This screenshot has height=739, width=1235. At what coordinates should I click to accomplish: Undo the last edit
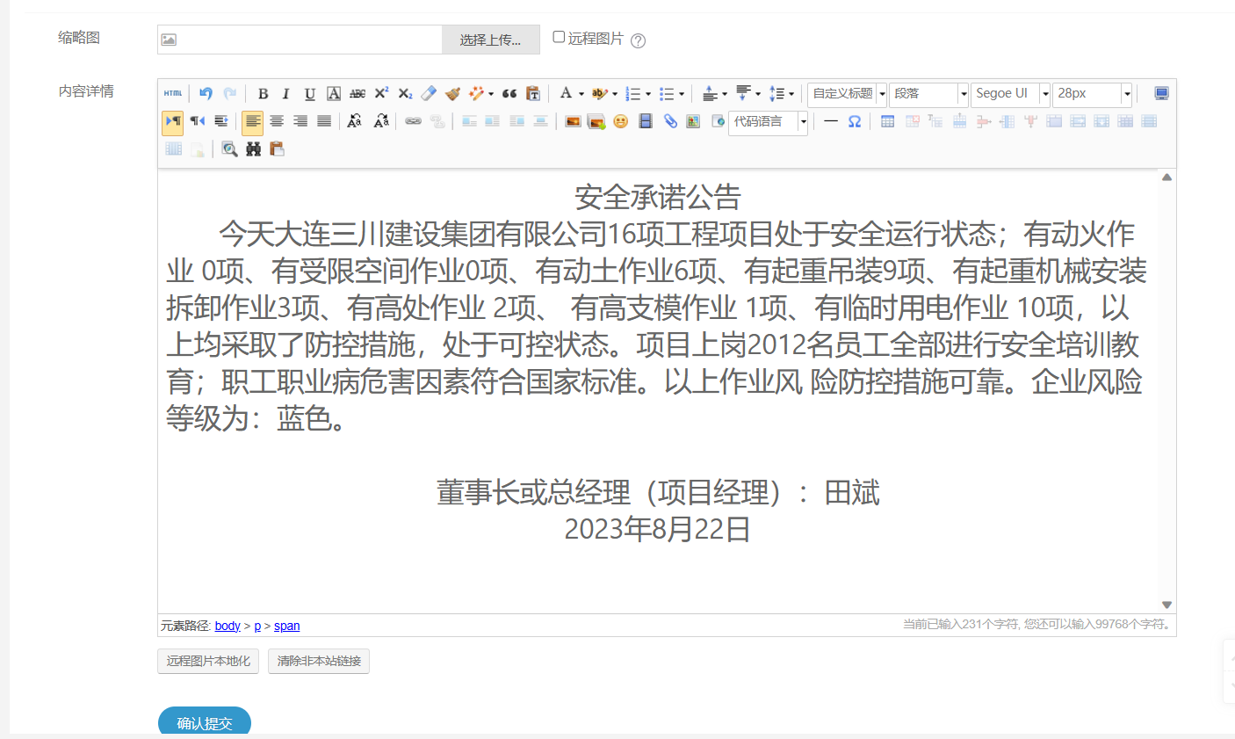206,93
